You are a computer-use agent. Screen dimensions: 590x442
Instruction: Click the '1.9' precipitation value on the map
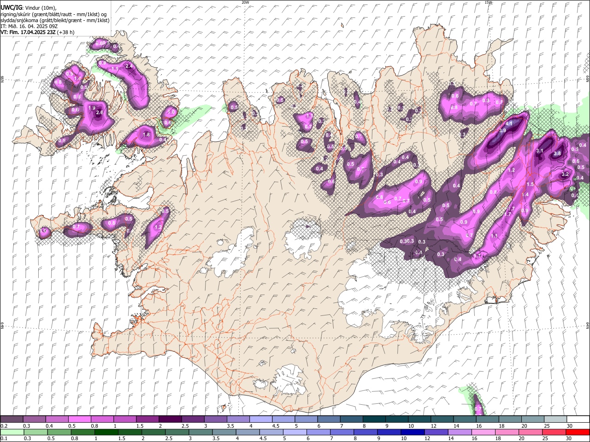[x=92, y=108]
